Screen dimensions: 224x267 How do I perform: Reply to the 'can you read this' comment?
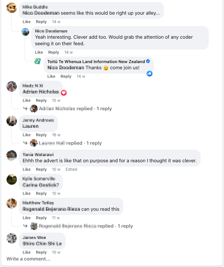click(x=41, y=218)
